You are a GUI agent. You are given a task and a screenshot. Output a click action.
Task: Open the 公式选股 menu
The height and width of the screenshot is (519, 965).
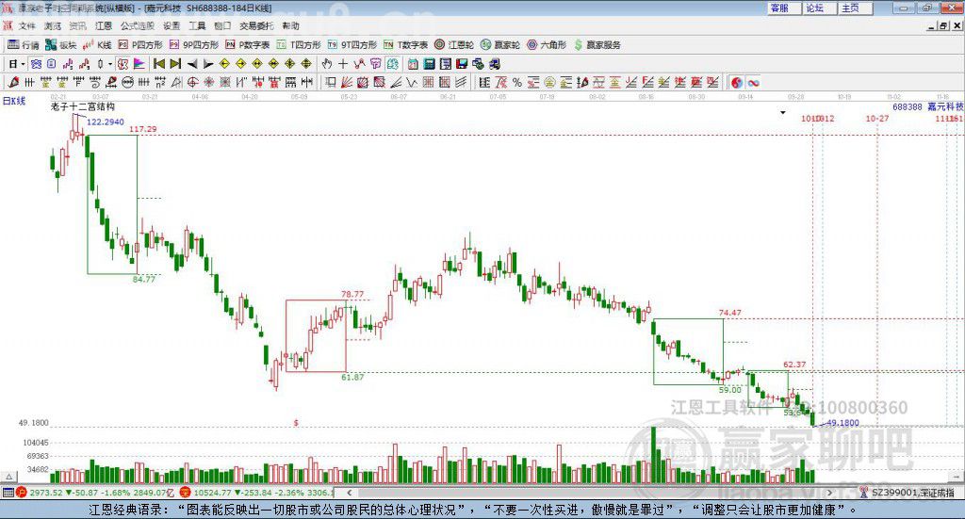coord(138,25)
